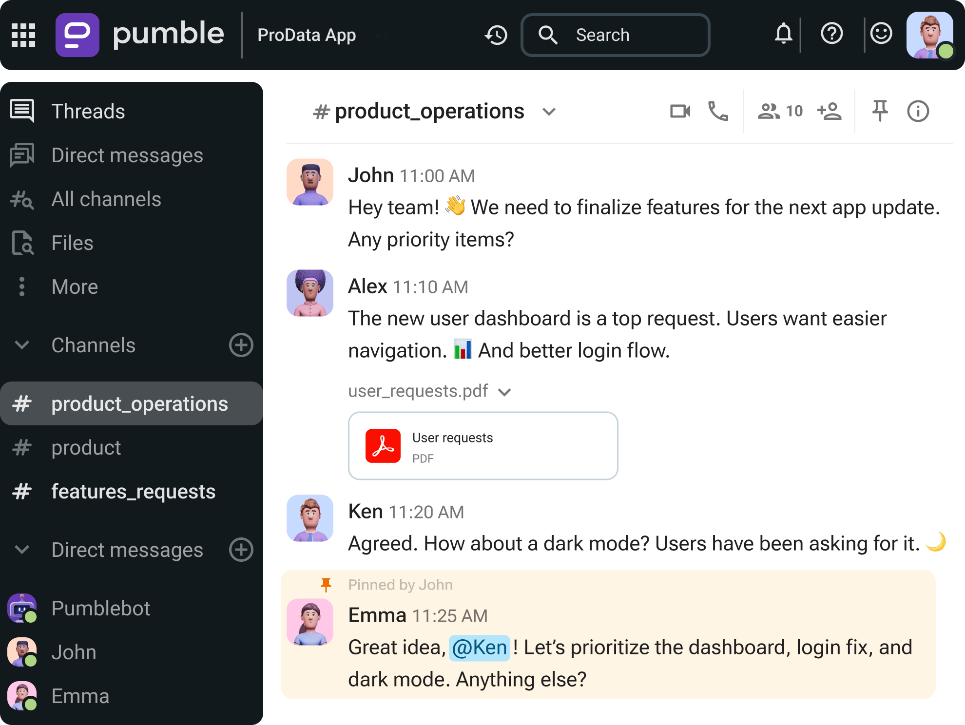
Task: Open the Threads view
Action: [x=88, y=111]
